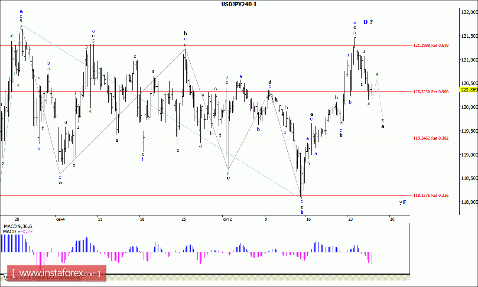
Task: Click the '16' date on time axis
Action: point(309,219)
